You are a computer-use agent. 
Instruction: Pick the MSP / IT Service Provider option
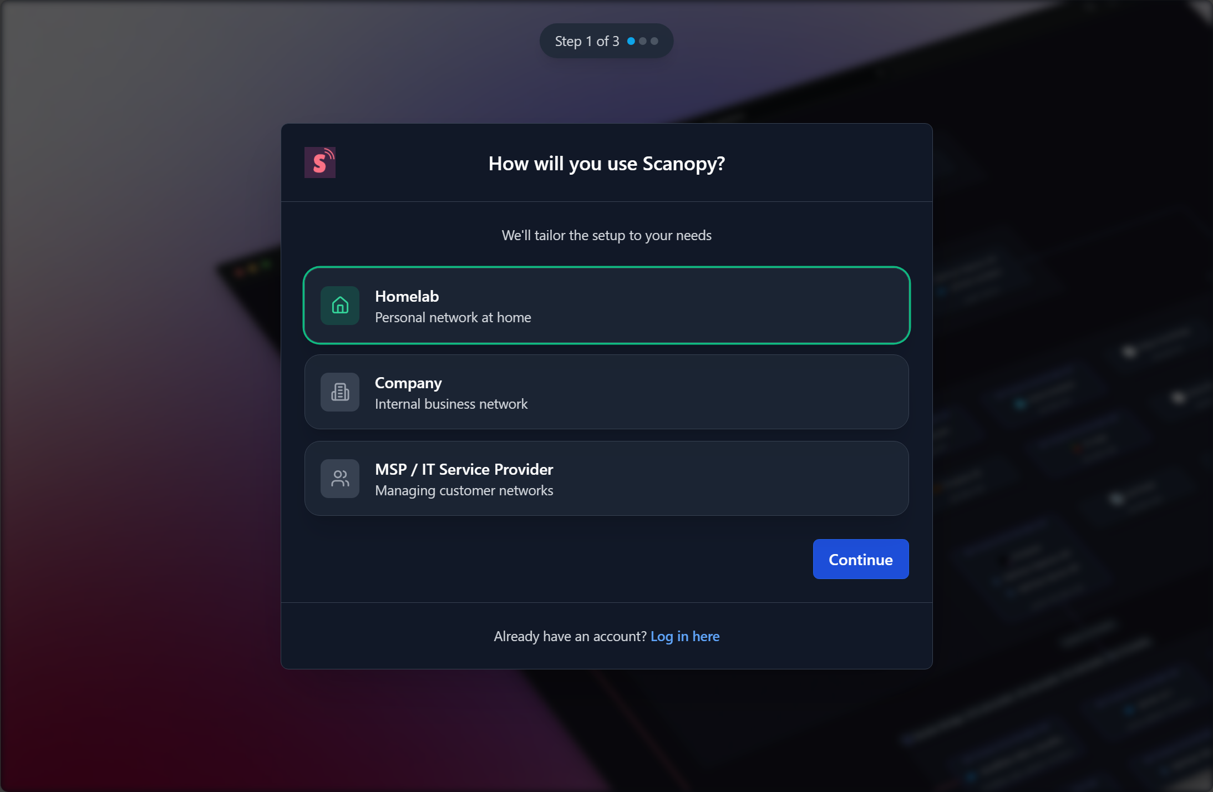(x=607, y=479)
